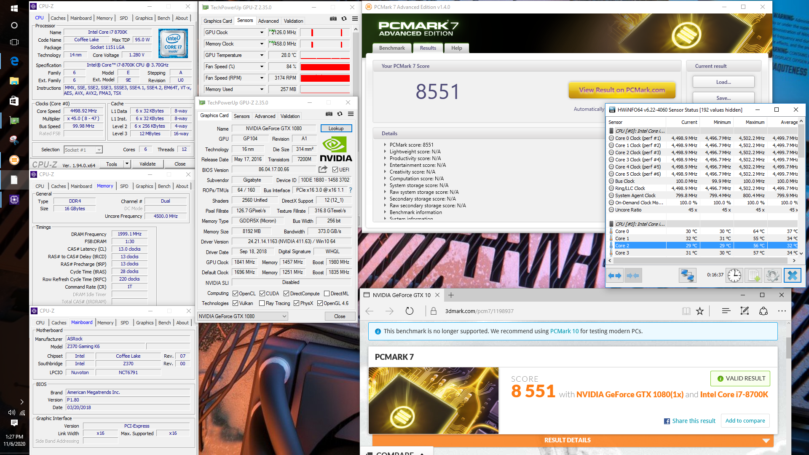Image resolution: width=809 pixels, height=455 pixels.
Task: Open Advanced tab in top GPU-Z window
Action: (268, 21)
